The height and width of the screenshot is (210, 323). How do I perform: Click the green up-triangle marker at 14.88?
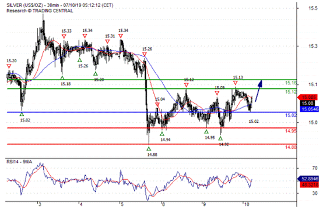click(149, 148)
